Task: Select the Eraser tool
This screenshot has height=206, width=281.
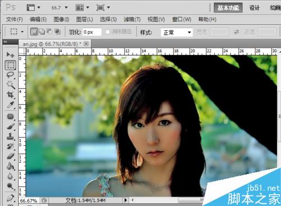Action: tap(10, 156)
